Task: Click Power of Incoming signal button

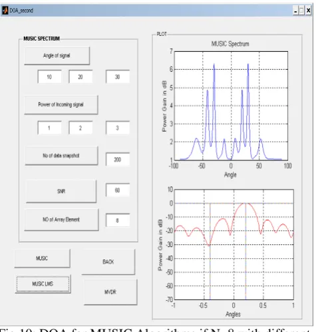Action: click(61, 104)
